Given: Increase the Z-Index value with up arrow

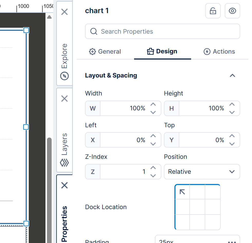Looking at the screenshot, I should pyautogui.click(x=153, y=168).
